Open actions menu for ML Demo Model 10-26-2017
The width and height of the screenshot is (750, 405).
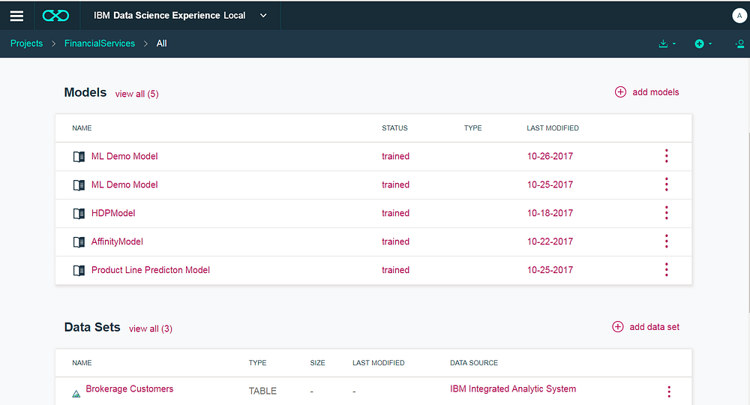pos(666,156)
